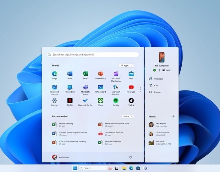Screen dimensions: 220x172
Task: Open Summer Tennis League Schedule document
Action: click(69, 134)
